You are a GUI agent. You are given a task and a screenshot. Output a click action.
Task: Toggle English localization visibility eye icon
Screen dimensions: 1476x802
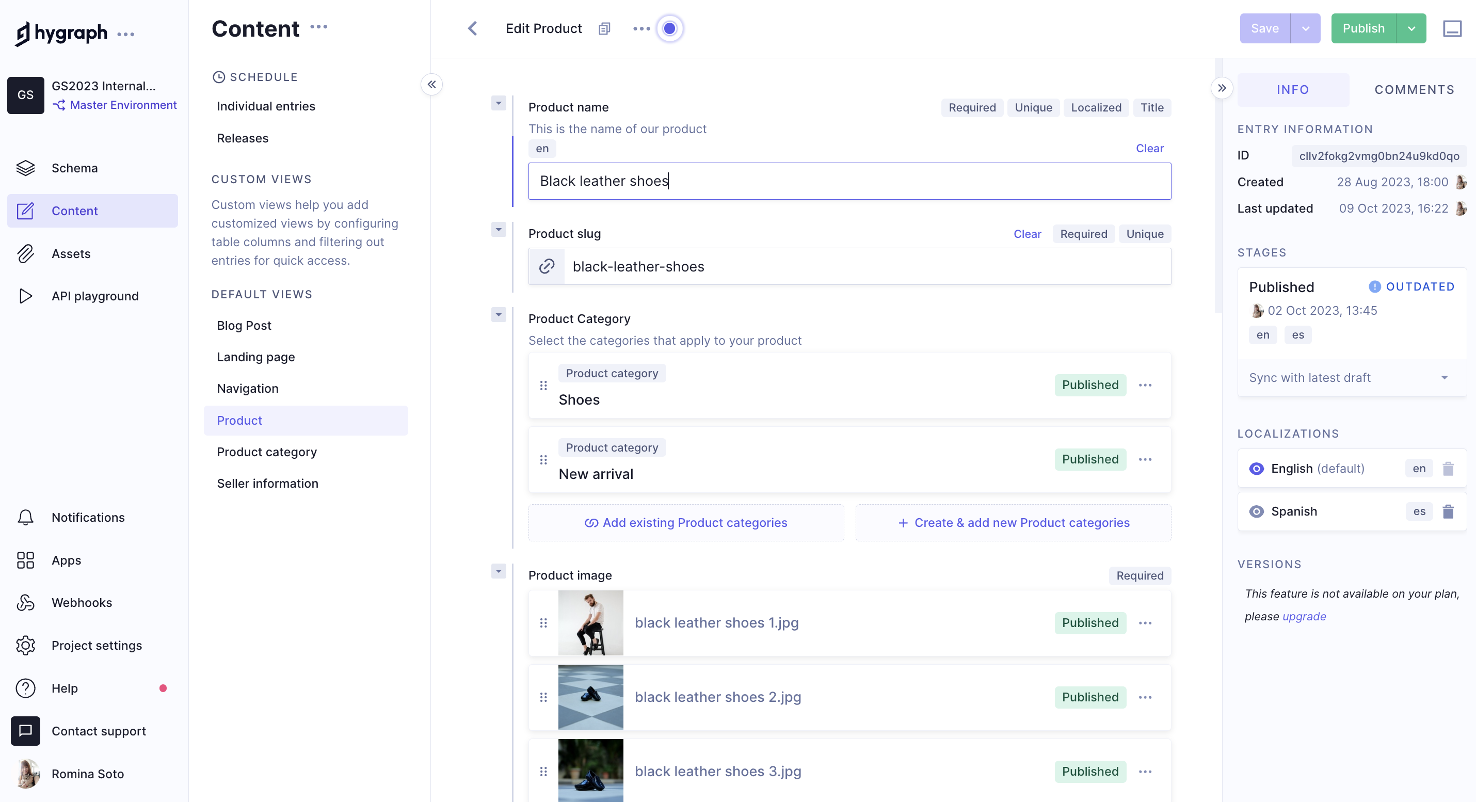[x=1256, y=468]
